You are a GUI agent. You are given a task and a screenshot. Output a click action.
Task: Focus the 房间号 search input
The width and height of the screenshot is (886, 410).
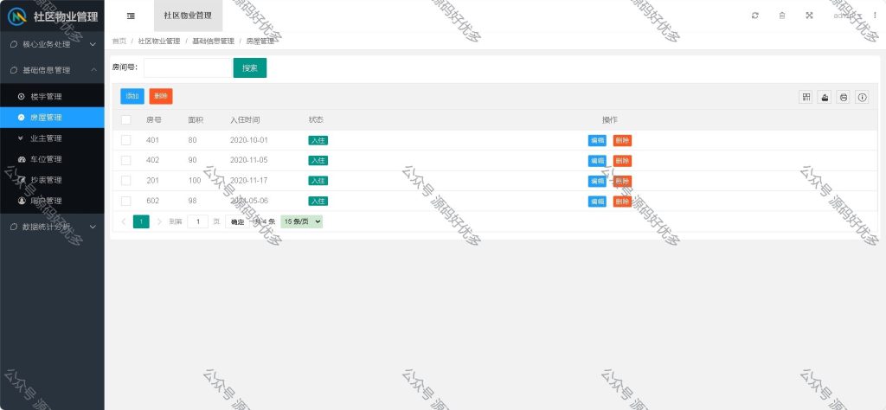[189, 67]
